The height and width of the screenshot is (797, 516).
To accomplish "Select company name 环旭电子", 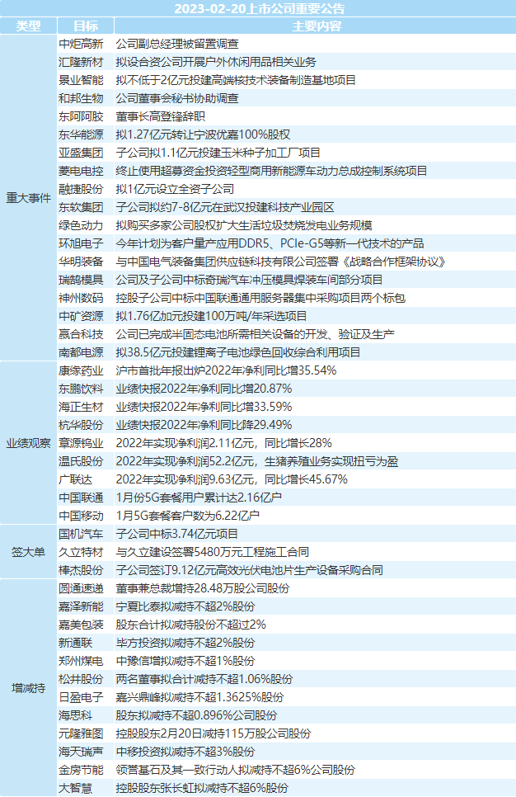I will pyautogui.click(x=81, y=243).
